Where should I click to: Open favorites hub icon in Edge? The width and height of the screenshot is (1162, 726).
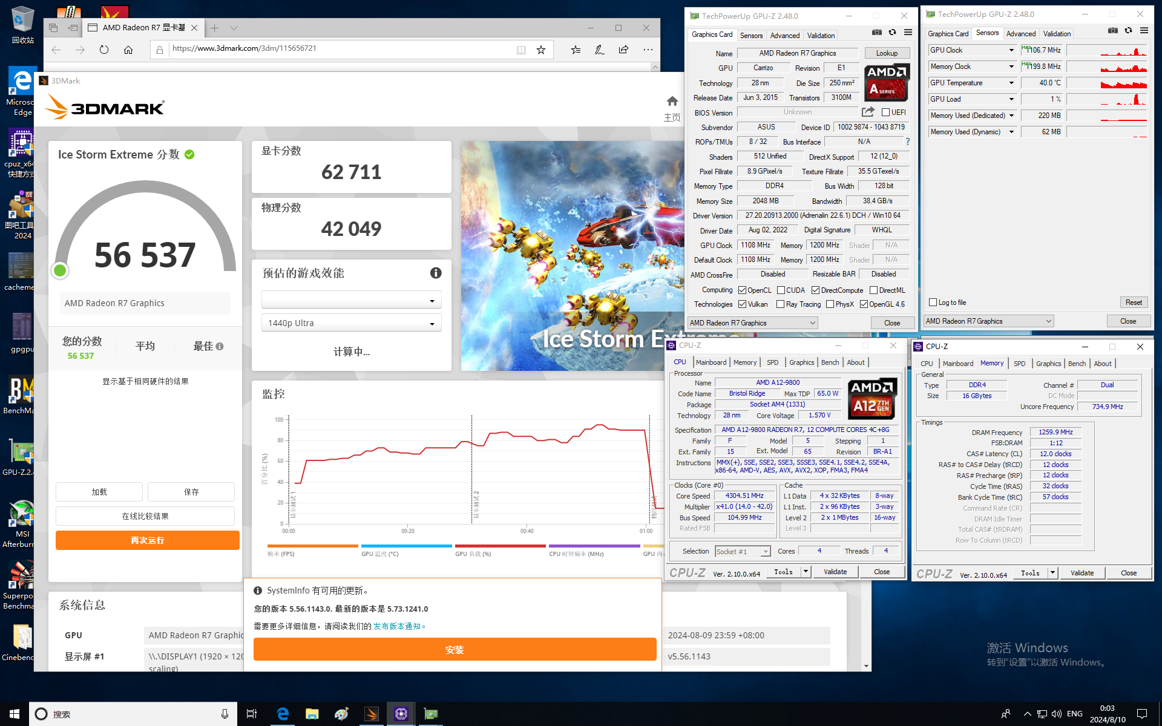click(x=576, y=50)
